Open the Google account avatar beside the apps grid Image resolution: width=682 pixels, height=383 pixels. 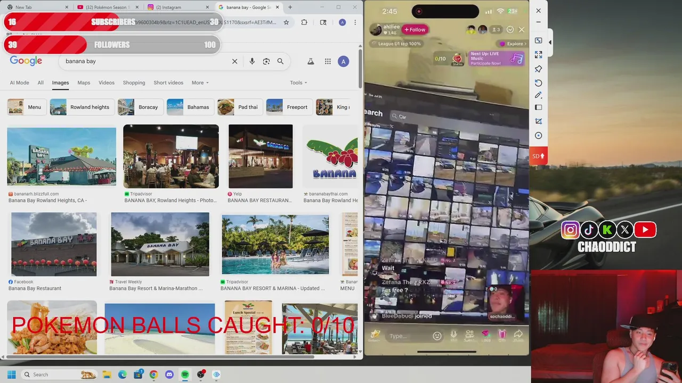344,61
